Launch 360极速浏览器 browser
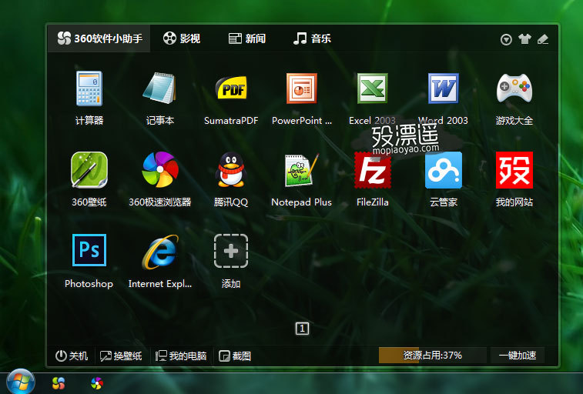The image size is (583, 394). [x=160, y=170]
